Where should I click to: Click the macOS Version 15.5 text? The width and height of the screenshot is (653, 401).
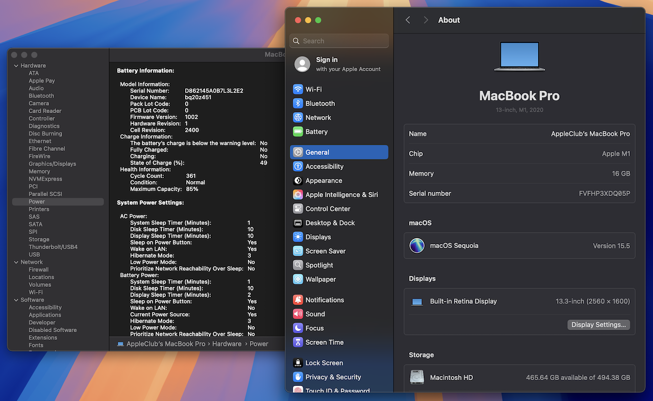611,246
